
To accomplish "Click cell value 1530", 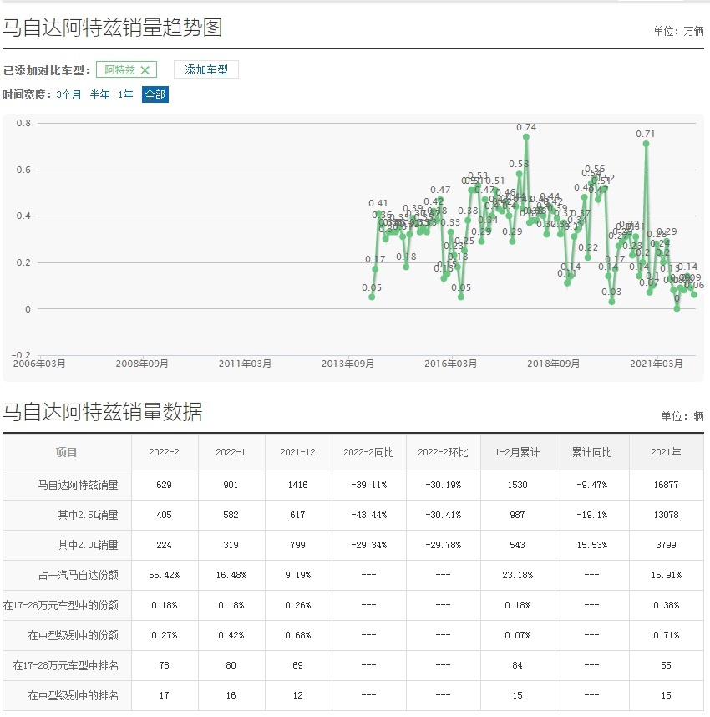I will [x=518, y=485].
